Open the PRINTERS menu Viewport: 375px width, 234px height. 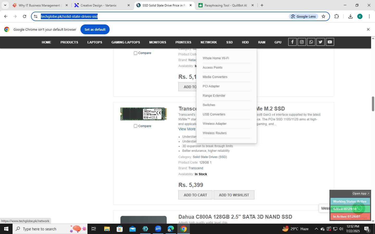point(183,42)
